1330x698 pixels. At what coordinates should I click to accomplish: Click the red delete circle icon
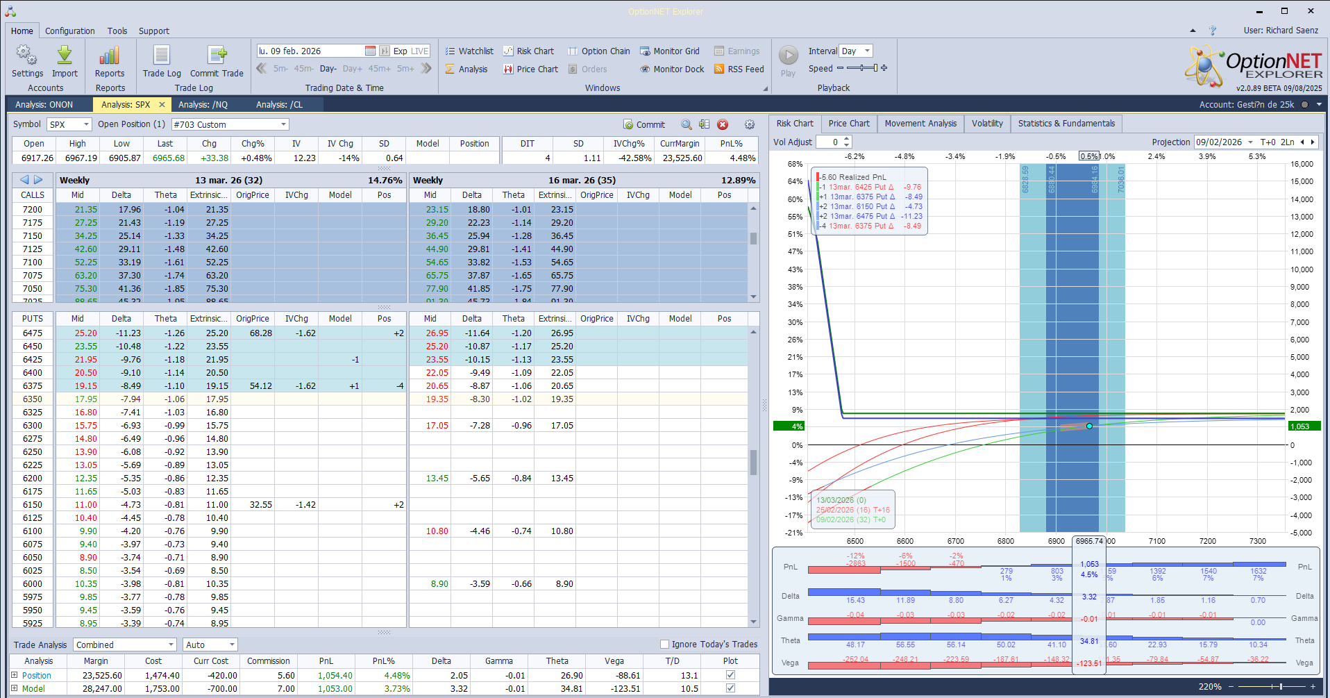click(723, 124)
